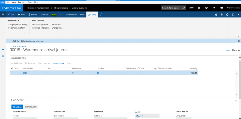Switch to Header view
The image size is (241, 119).
(236, 50)
